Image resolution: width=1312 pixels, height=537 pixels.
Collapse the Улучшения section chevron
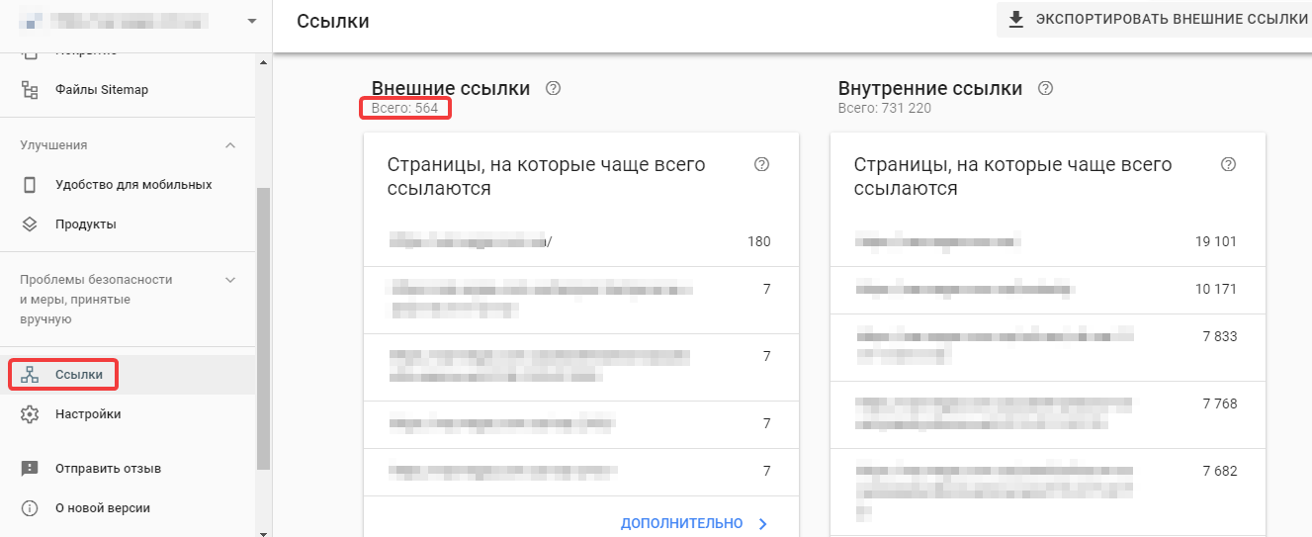(x=230, y=145)
